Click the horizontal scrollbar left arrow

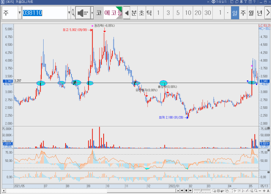pos(4,191)
